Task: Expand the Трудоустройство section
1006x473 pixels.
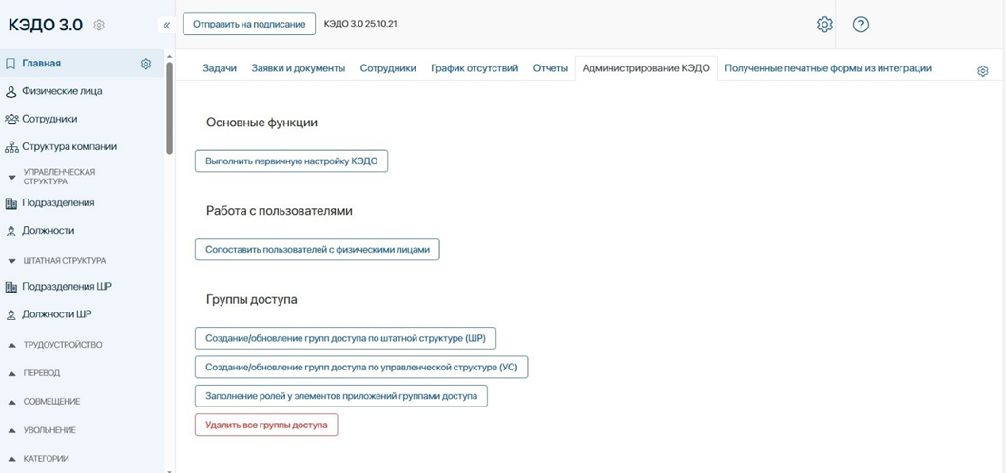Action: (11, 345)
